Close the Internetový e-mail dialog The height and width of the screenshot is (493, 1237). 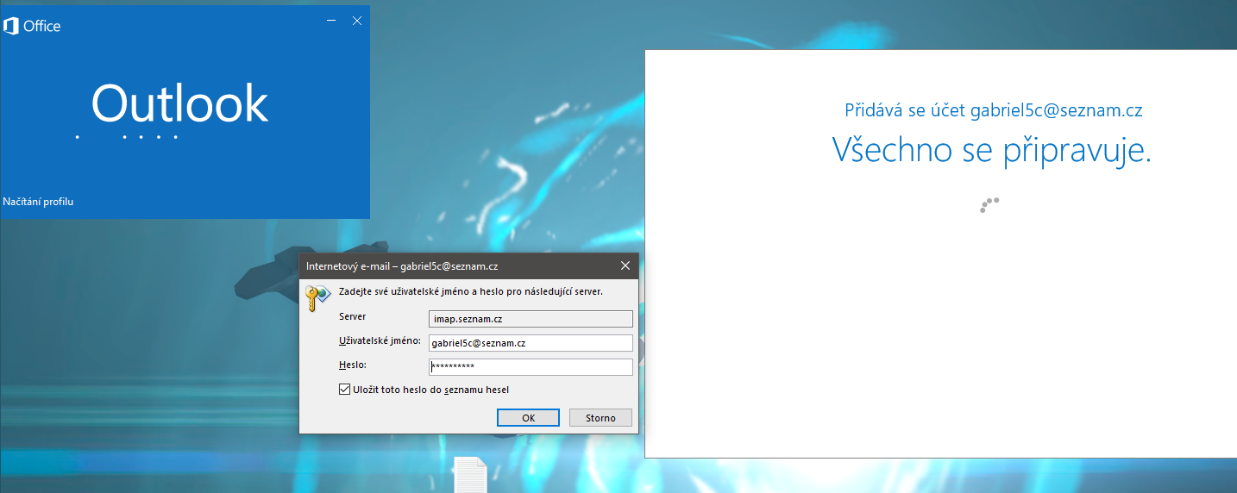625,265
